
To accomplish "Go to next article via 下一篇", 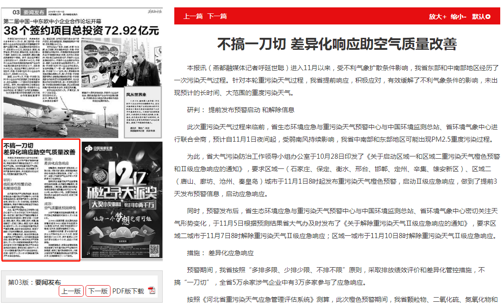I will pyautogui.click(x=217, y=16).
